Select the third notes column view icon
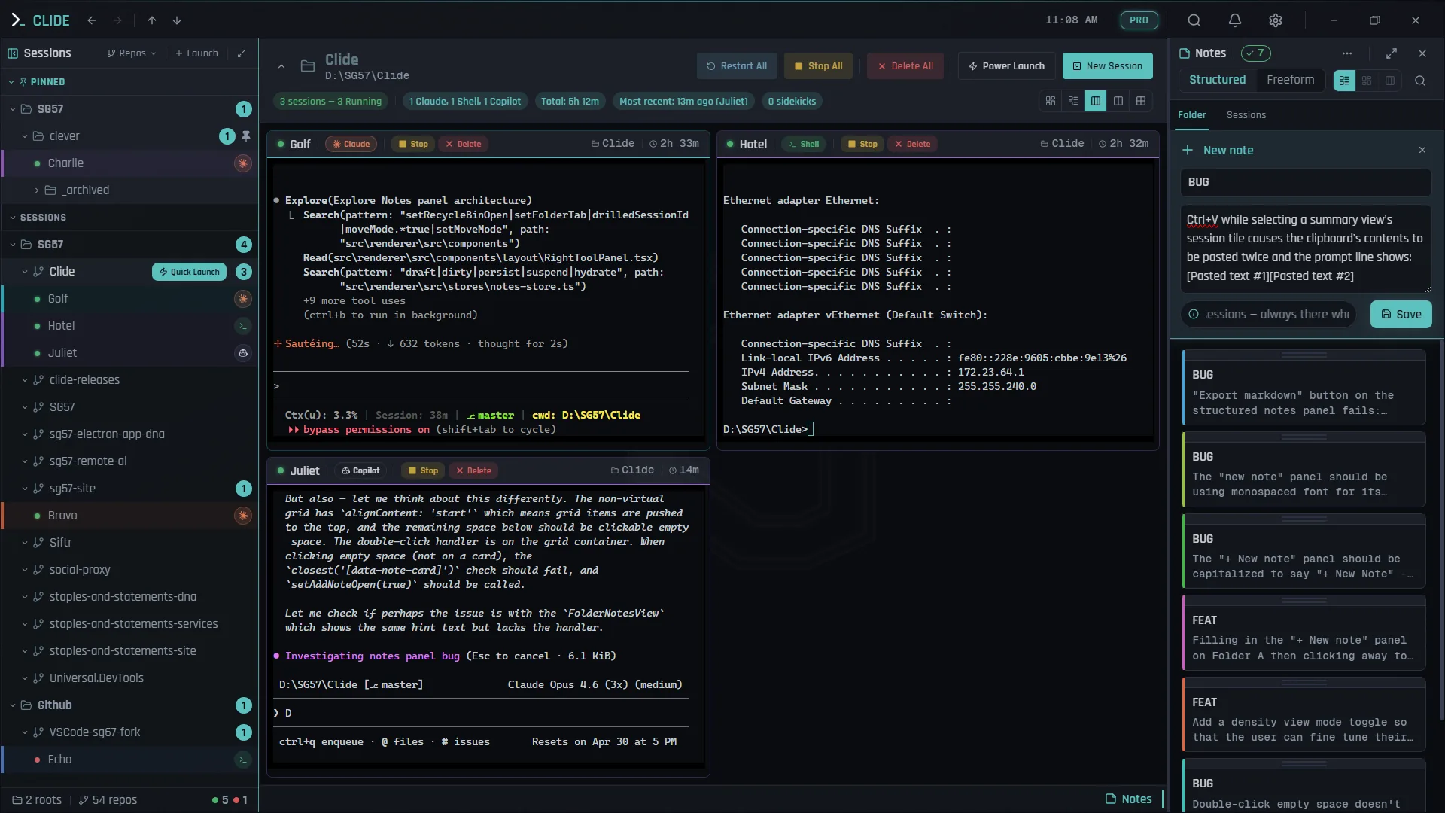This screenshot has height=813, width=1445. pyautogui.click(x=1390, y=81)
